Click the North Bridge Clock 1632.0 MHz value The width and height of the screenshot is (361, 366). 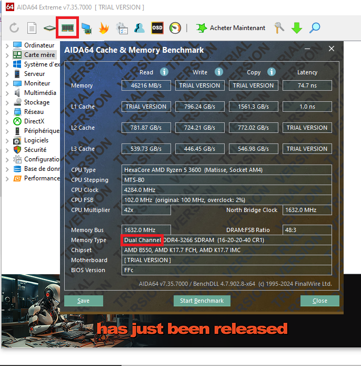coord(307,210)
